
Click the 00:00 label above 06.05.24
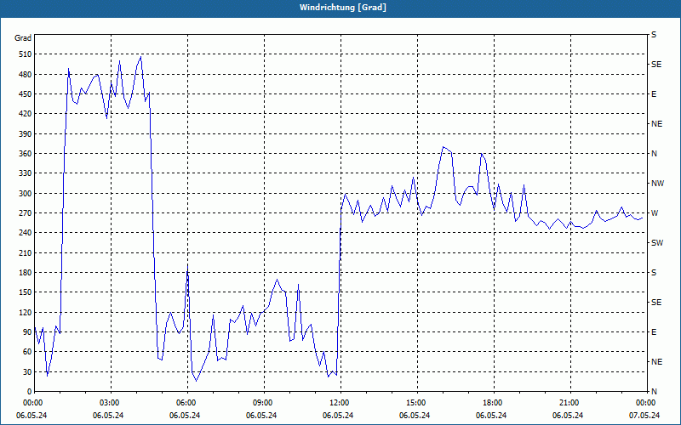[31, 403]
